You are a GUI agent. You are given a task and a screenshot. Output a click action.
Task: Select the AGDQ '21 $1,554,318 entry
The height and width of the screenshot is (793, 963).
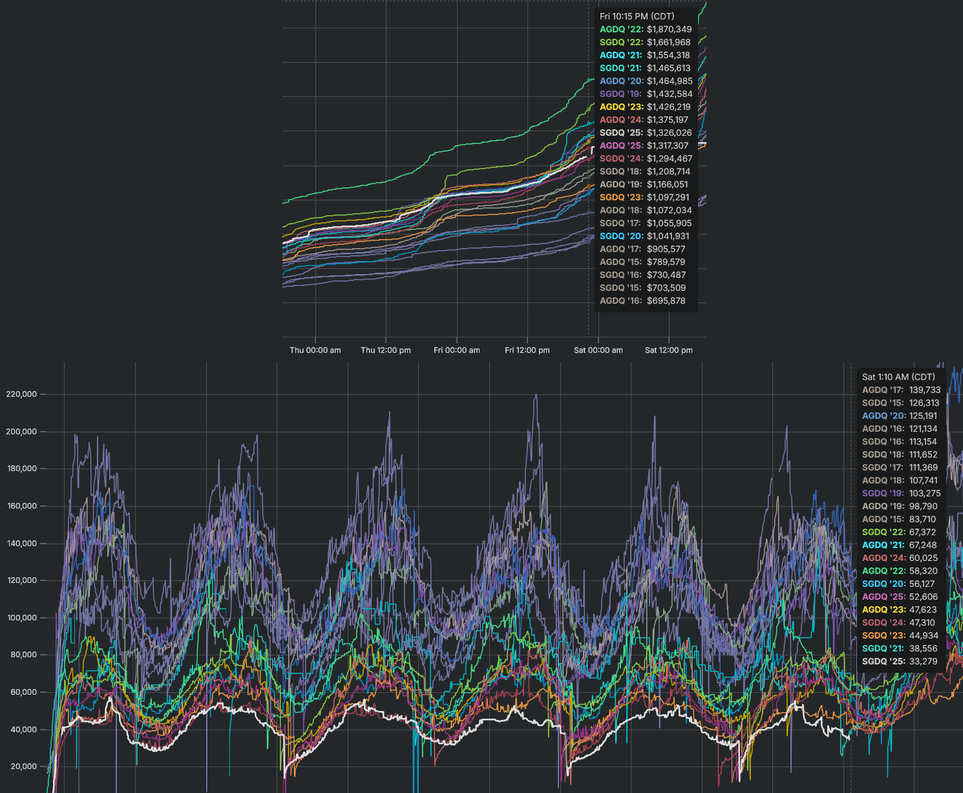click(645, 55)
